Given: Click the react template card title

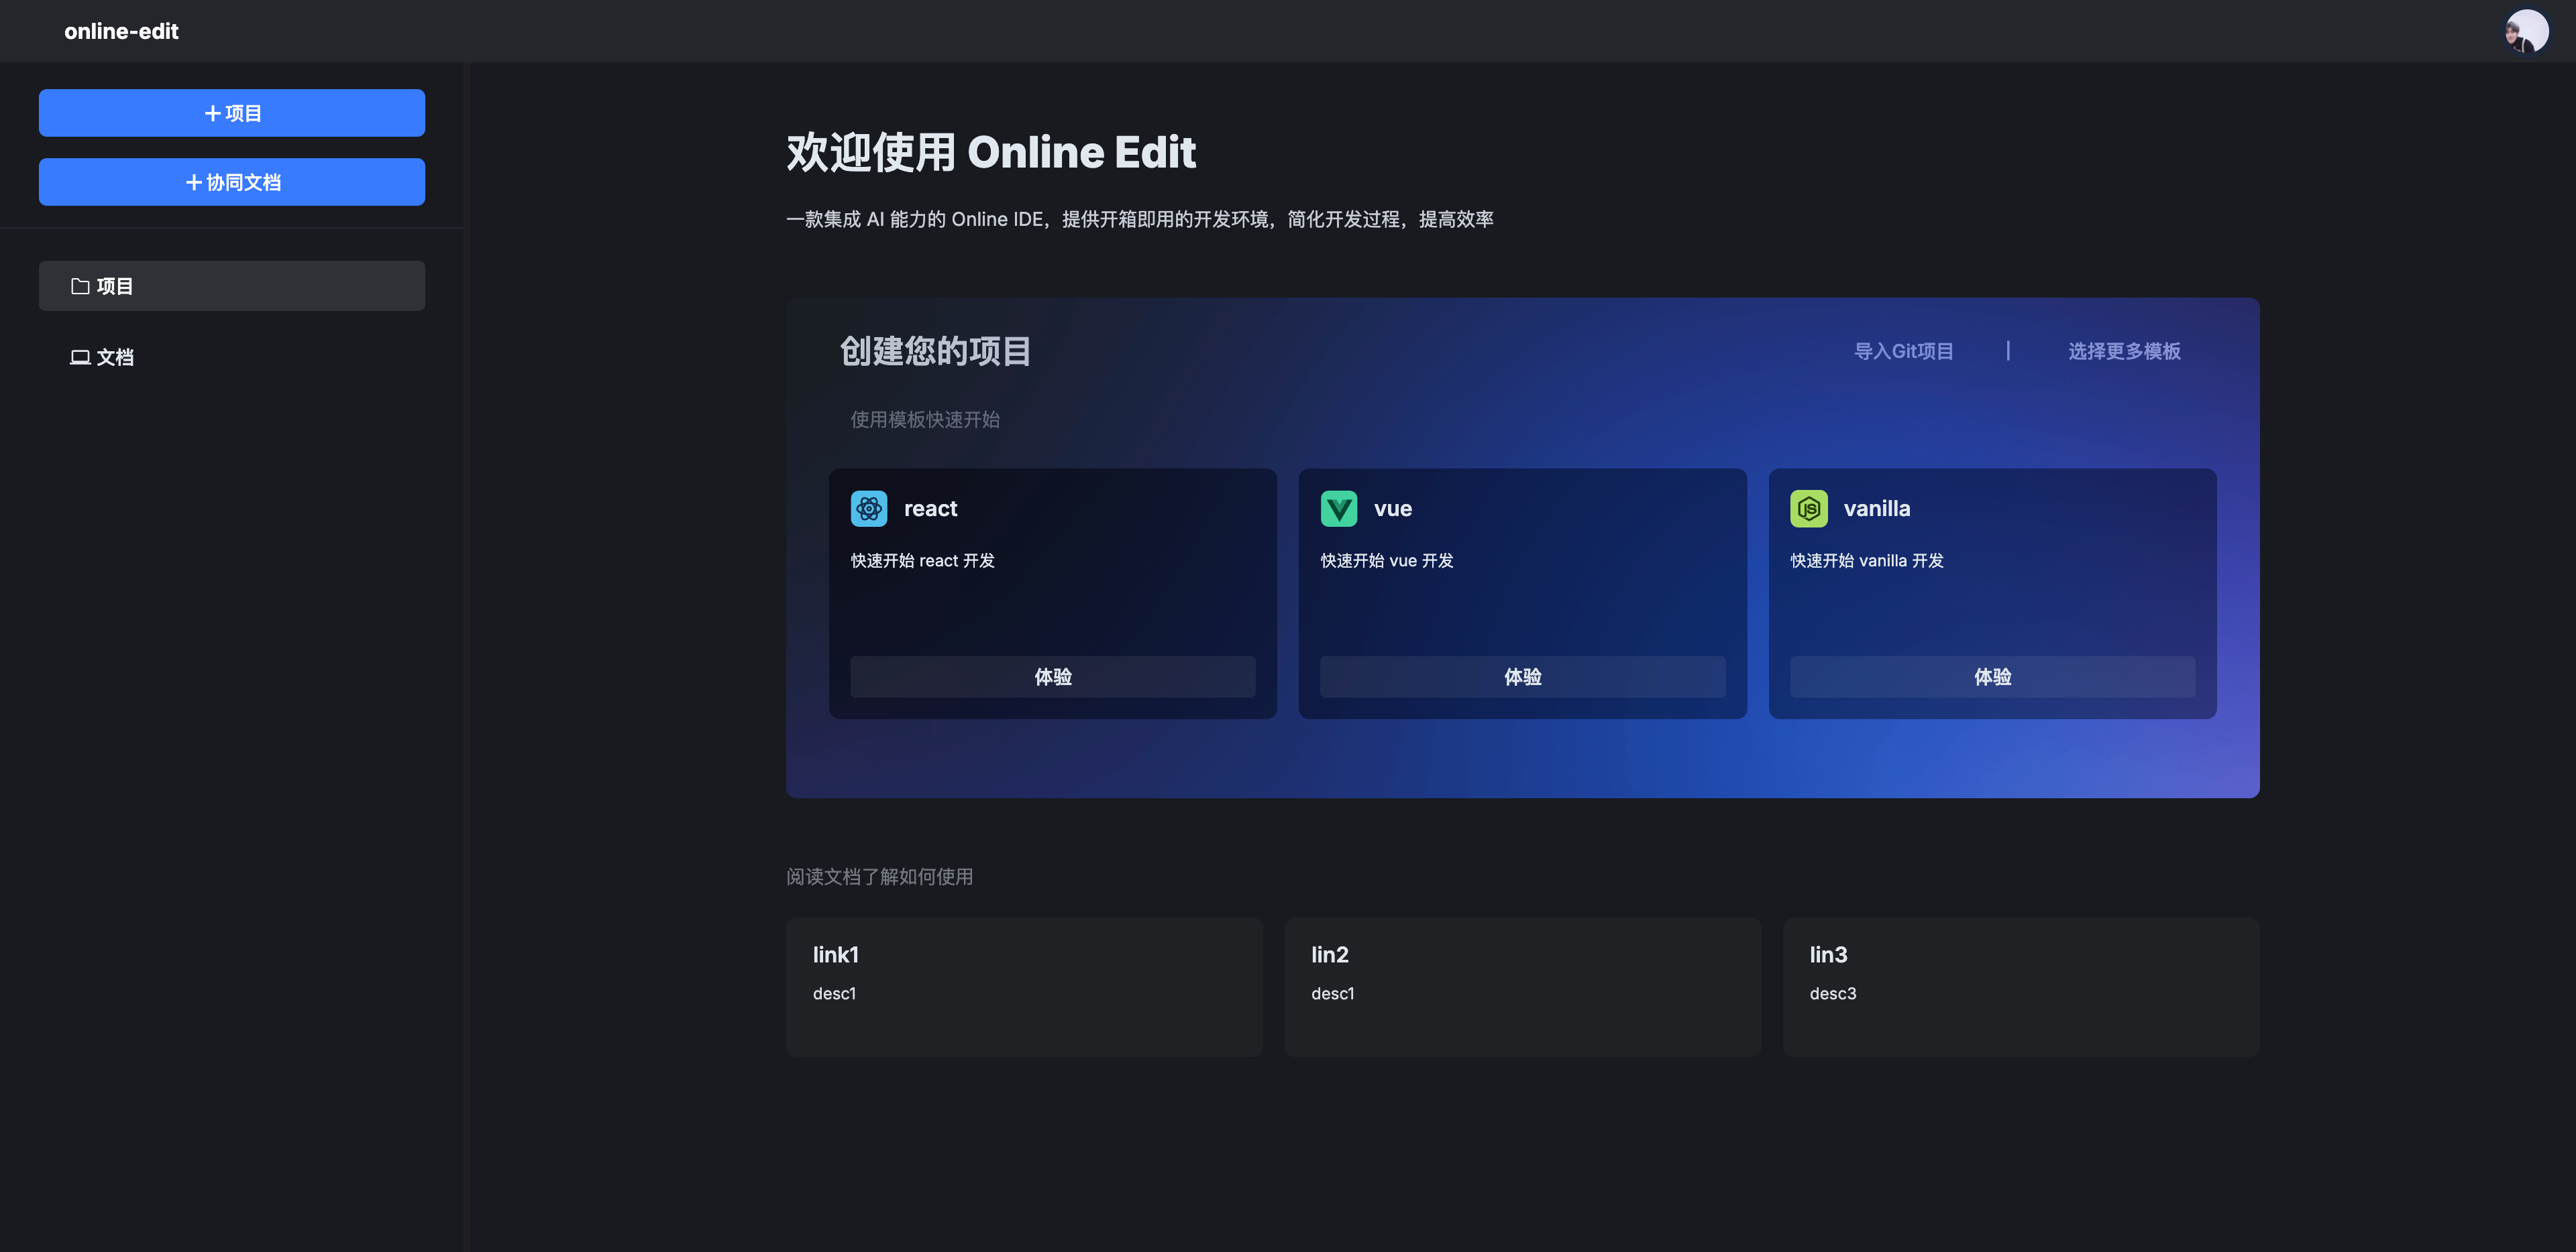Looking at the screenshot, I should point(930,509).
